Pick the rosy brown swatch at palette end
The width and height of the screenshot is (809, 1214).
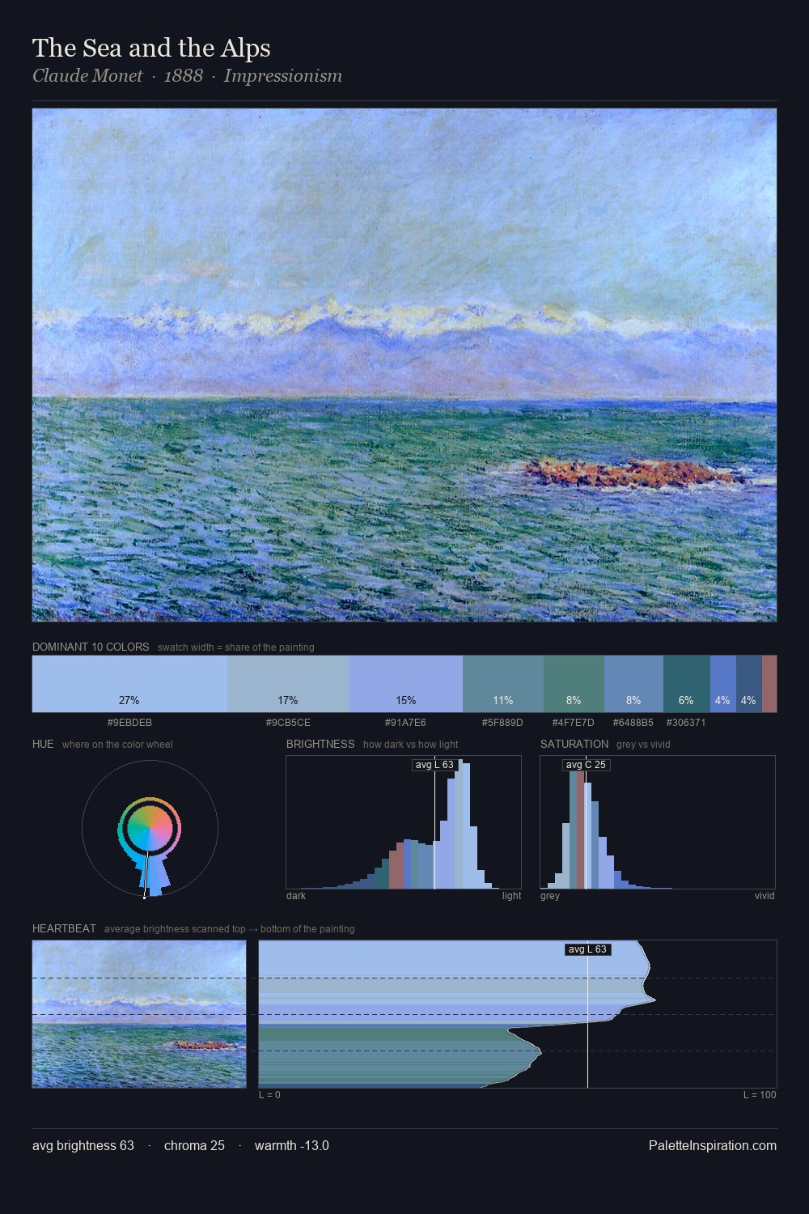(x=769, y=684)
